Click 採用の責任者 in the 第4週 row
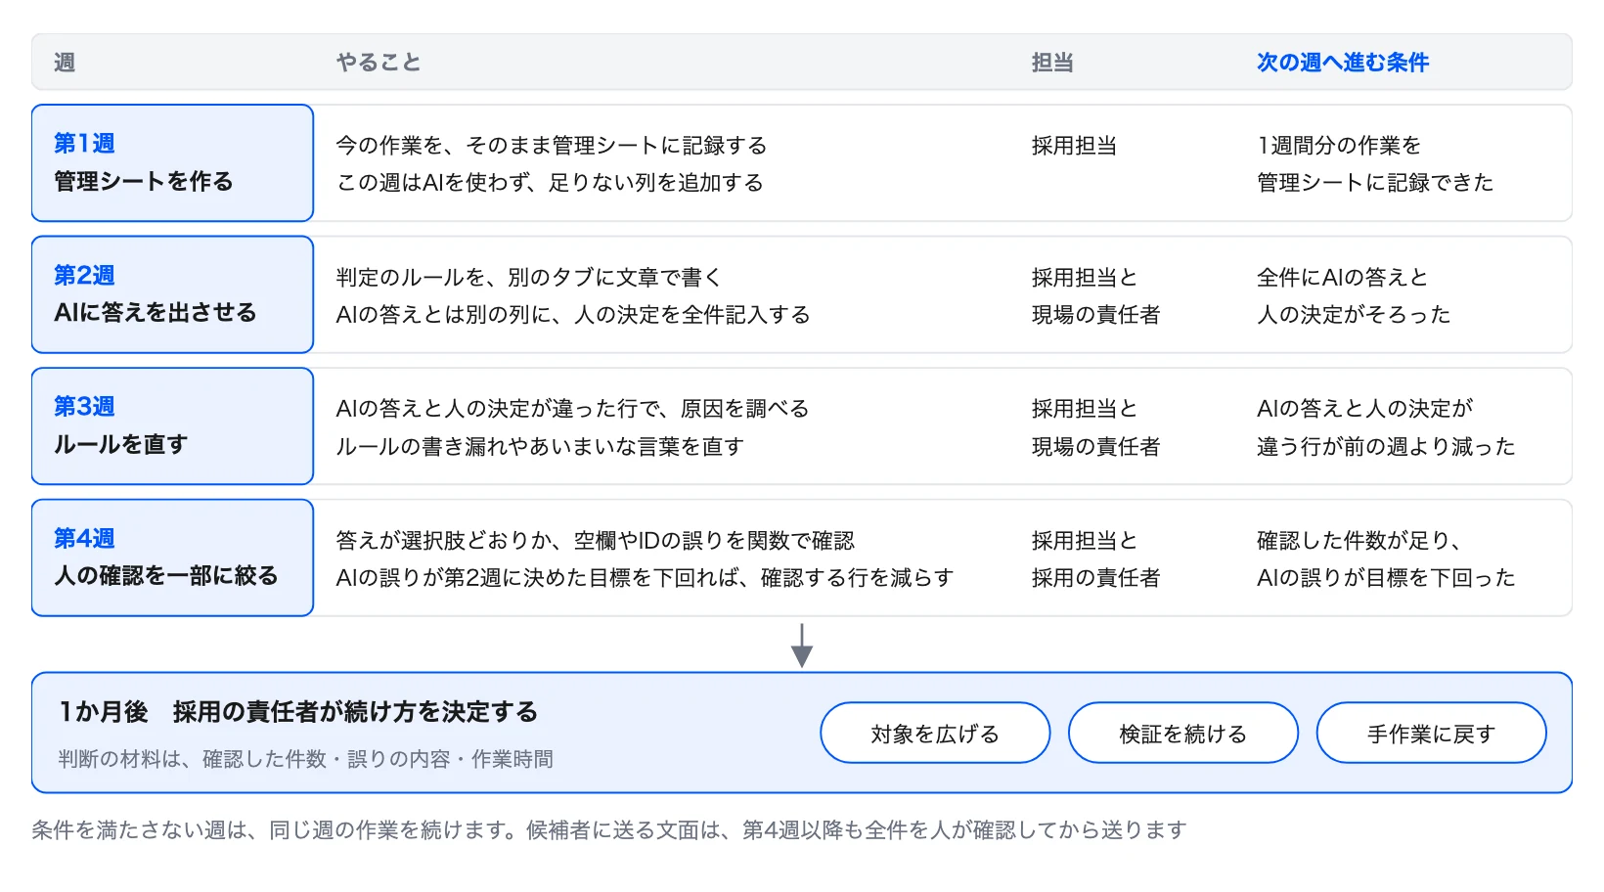 [x=1096, y=578]
